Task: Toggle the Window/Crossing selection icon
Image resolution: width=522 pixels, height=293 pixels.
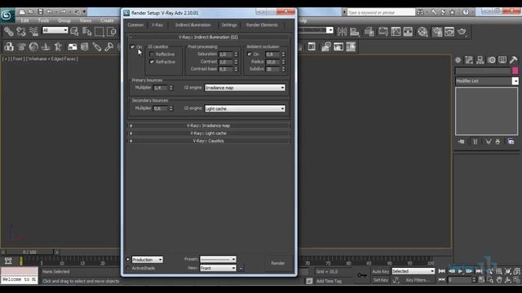Action: point(112,32)
